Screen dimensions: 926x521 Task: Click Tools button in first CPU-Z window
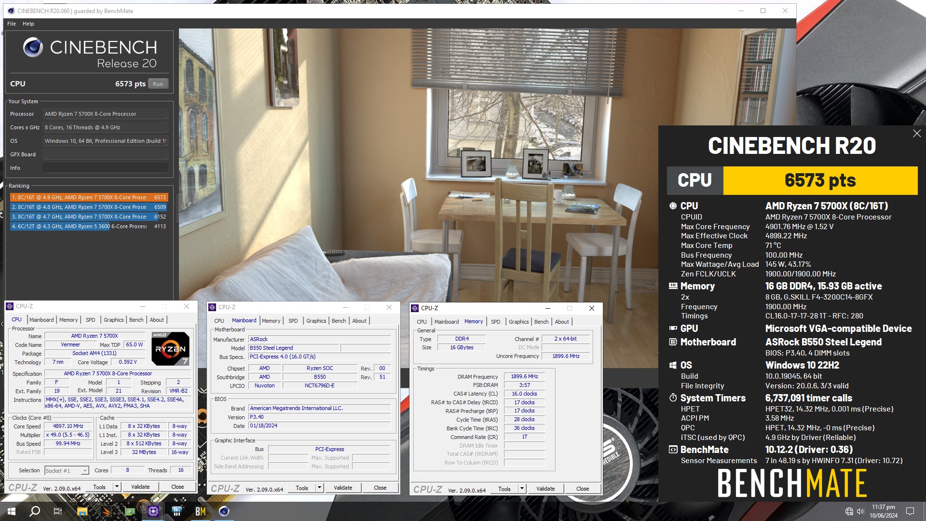[99, 487]
